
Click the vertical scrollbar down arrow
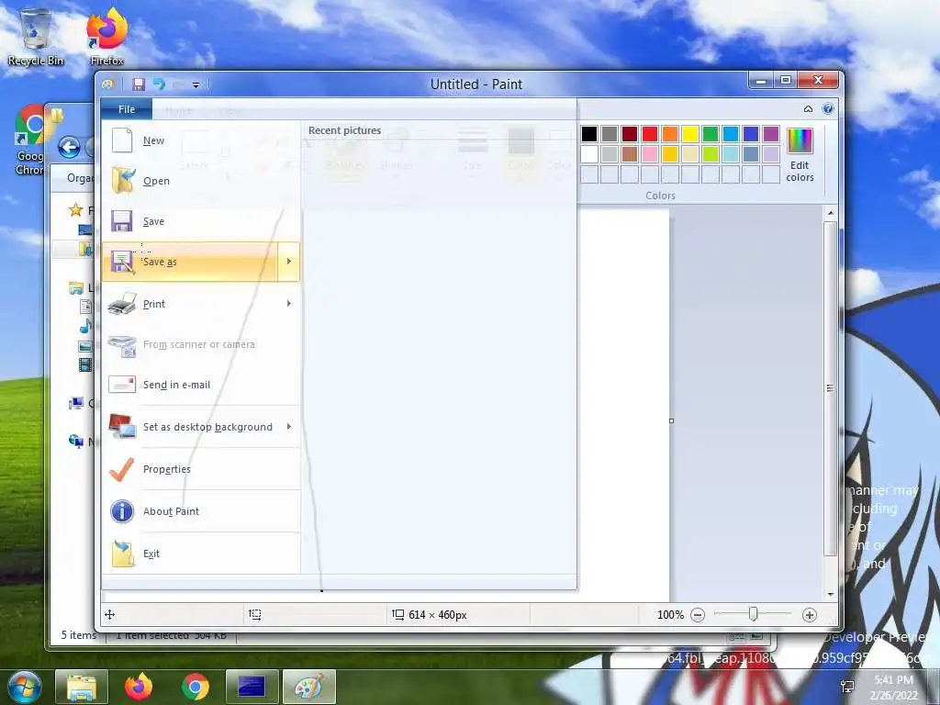tap(830, 594)
